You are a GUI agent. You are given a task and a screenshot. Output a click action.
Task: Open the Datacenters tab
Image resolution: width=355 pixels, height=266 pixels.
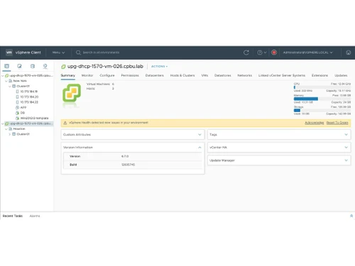155,75
